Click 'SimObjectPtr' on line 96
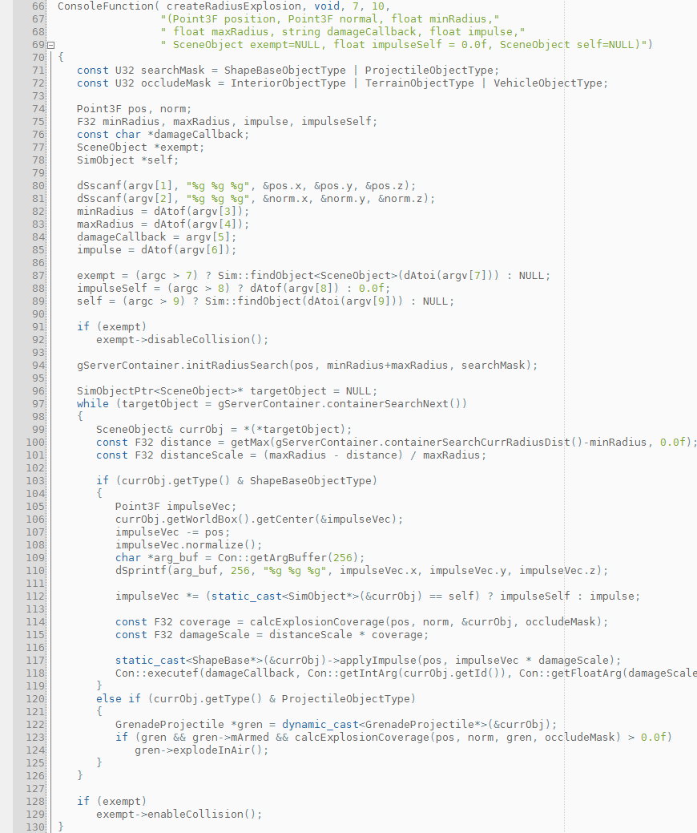Viewport: 697px width, 833px height. coord(115,391)
